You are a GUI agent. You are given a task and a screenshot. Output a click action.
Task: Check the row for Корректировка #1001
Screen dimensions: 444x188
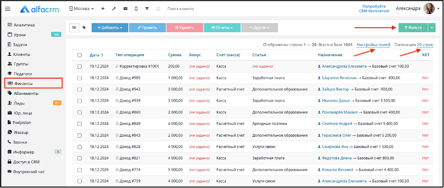tap(79, 66)
